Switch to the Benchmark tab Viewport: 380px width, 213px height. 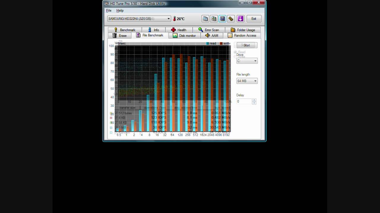click(125, 30)
